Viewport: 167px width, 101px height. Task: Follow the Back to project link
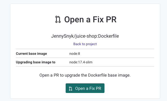pos(85,44)
